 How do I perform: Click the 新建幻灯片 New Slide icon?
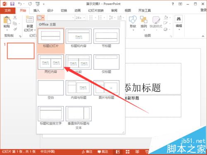click(30, 19)
